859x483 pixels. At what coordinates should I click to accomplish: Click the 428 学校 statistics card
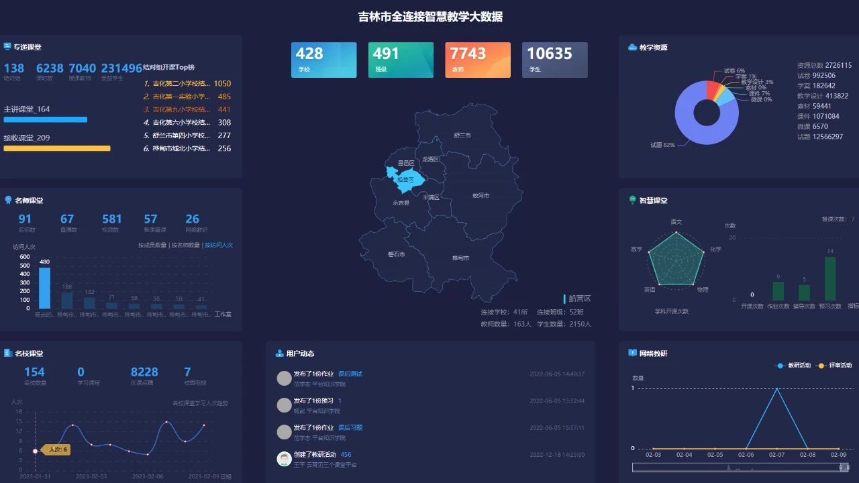tap(323, 60)
